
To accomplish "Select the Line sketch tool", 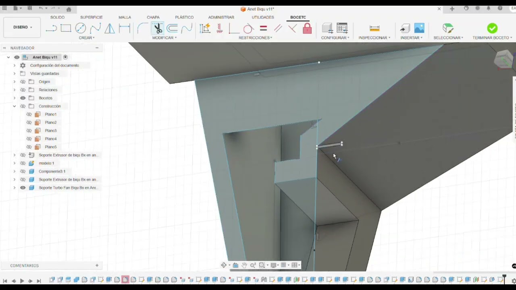I will (51, 28).
